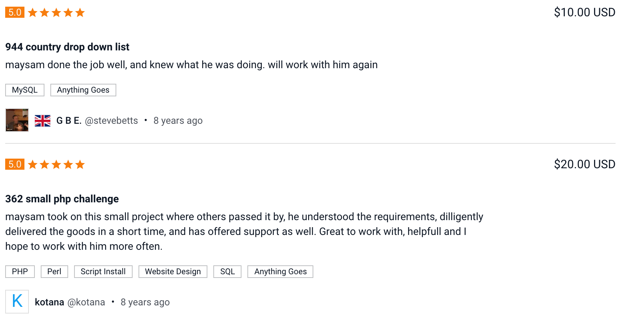620x315 pixels.
Task: Select the Script Install tag
Action: 103,272
